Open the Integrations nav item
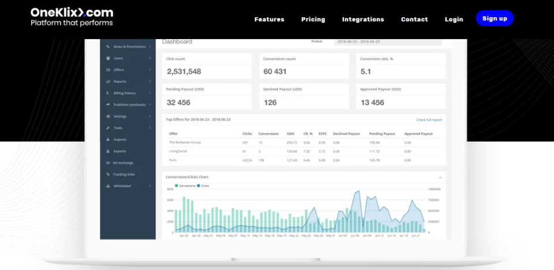 (363, 20)
